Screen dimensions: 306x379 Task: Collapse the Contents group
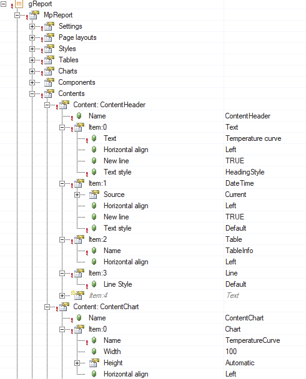pyautogui.click(x=32, y=94)
